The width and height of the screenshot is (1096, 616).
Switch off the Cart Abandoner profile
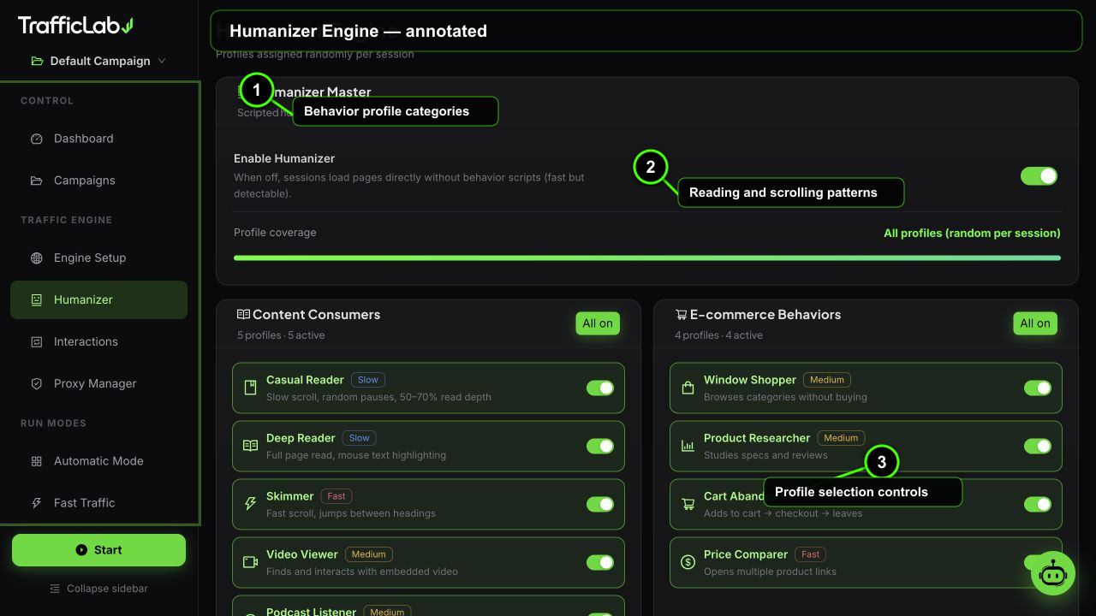[x=1038, y=504]
